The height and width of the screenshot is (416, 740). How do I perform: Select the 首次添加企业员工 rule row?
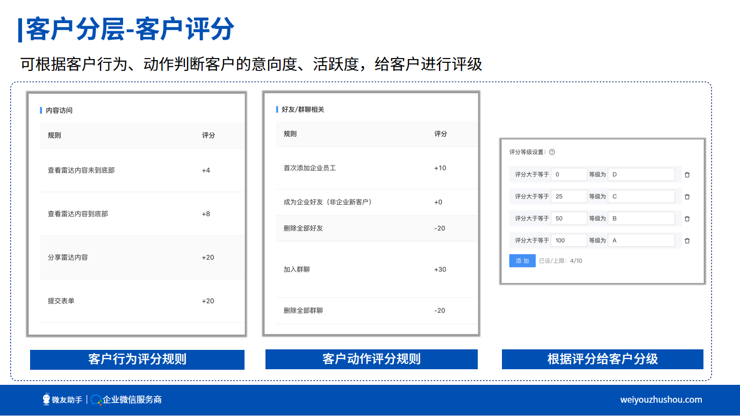pos(376,168)
